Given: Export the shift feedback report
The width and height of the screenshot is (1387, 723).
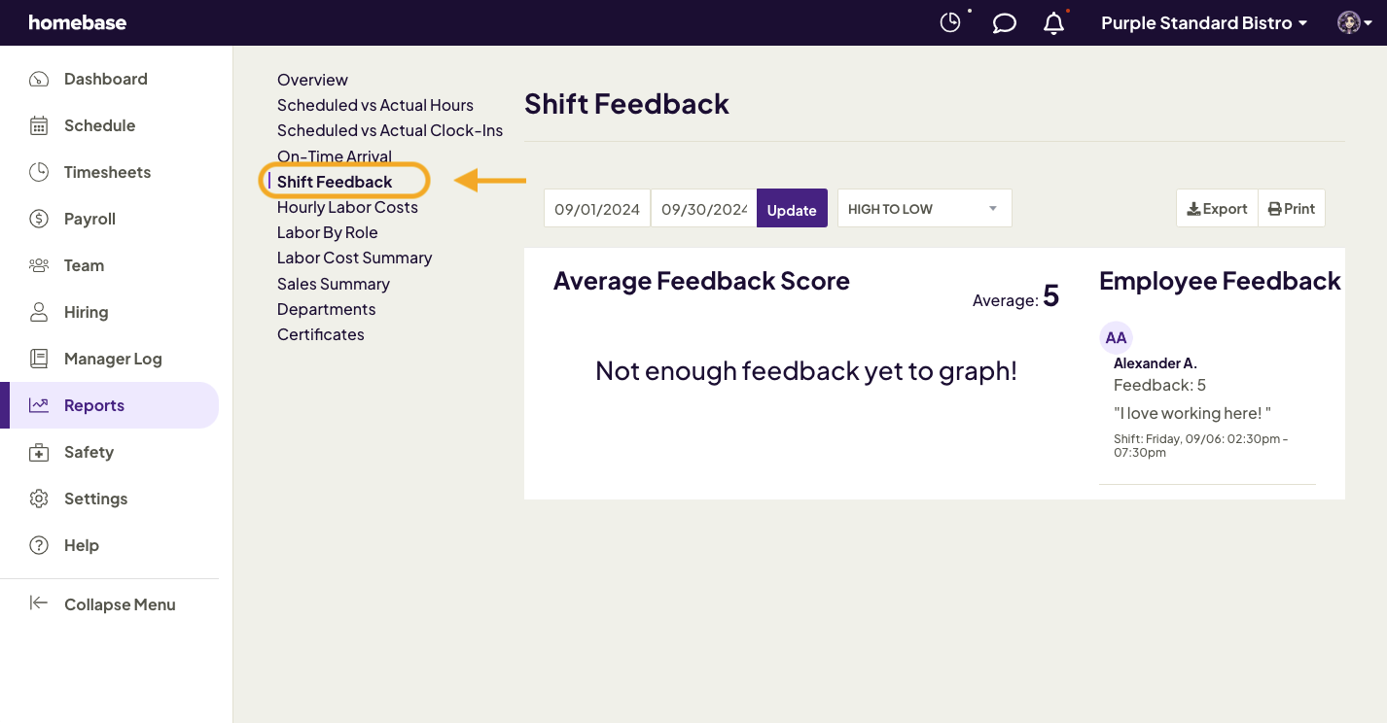Looking at the screenshot, I should (x=1217, y=208).
